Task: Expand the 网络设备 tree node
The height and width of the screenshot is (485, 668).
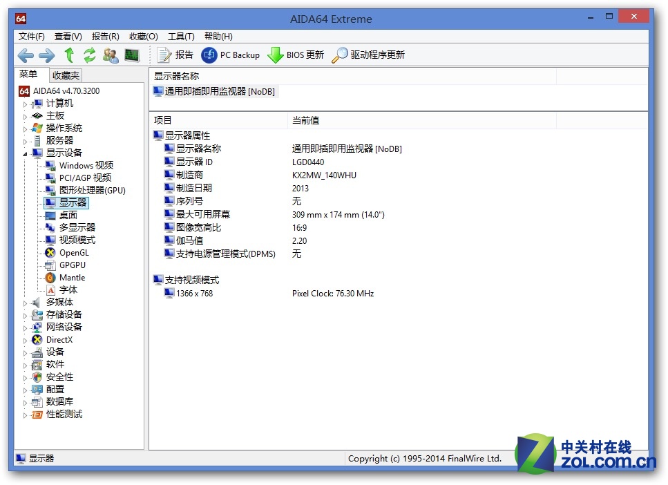Action: point(25,327)
